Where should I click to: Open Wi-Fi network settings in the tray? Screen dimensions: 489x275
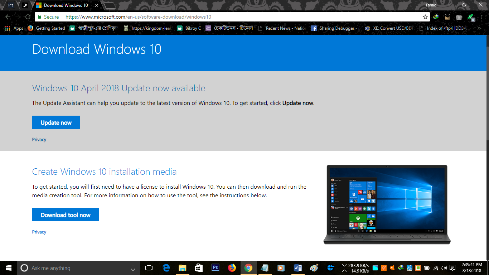point(436,268)
